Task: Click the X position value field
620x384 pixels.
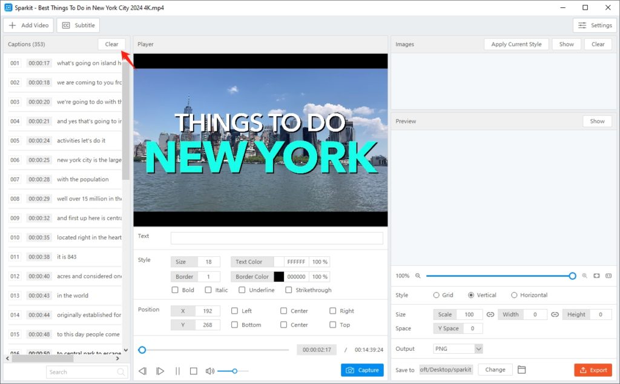Action: point(208,311)
